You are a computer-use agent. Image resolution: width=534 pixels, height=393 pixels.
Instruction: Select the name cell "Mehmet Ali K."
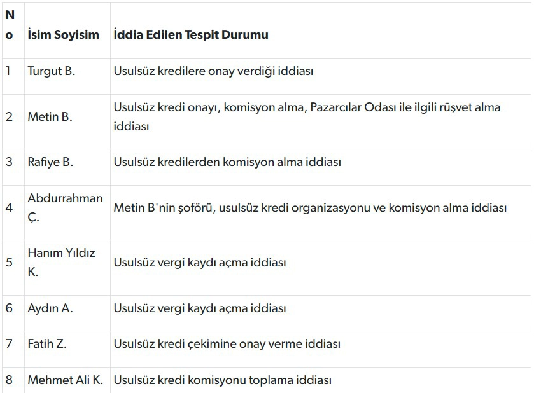[65, 380]
